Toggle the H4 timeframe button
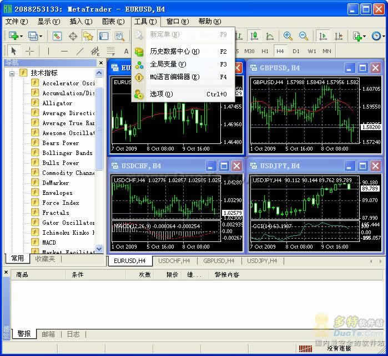Screen dimensions: 388x356 click(280, 51)
